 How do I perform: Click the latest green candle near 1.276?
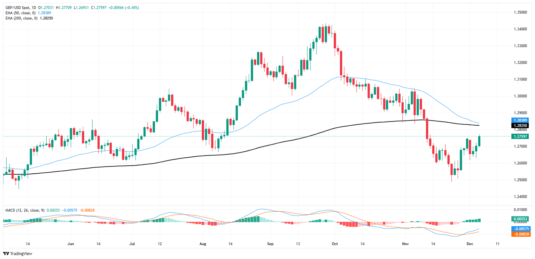480,141
